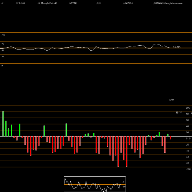Click the 'MR' panel title
This screenshot has width=192, height=192.
pos(171,100)
